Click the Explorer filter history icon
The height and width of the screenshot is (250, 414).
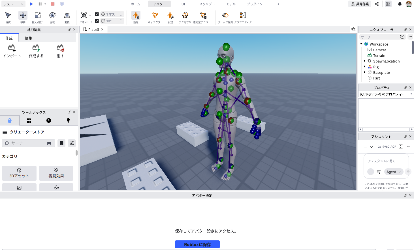point(402,37)
